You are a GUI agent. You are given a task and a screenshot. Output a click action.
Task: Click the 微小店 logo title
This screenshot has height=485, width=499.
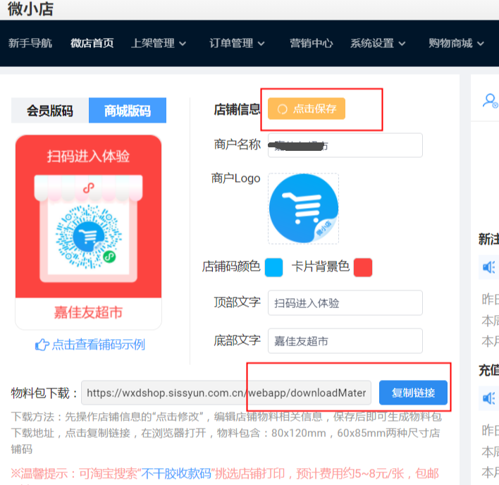[x=30, y=8]
